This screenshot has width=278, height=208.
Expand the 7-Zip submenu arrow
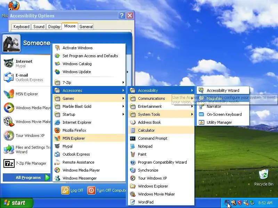pos(123,83)
